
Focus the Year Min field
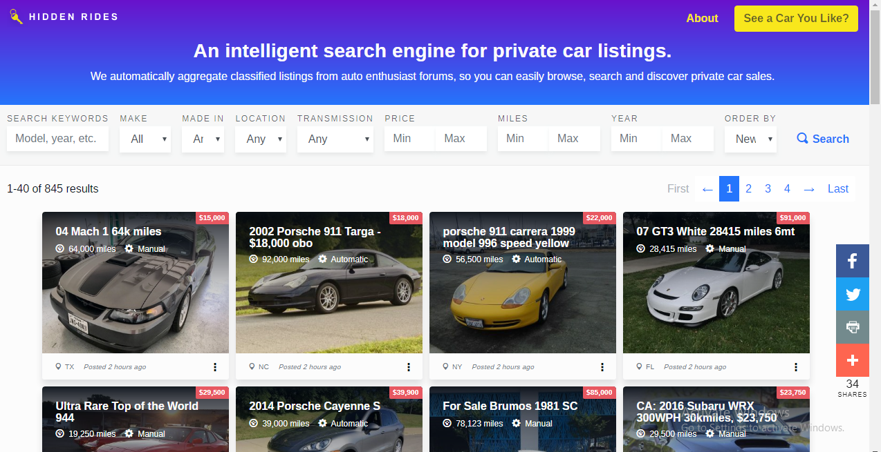(636, 139)
